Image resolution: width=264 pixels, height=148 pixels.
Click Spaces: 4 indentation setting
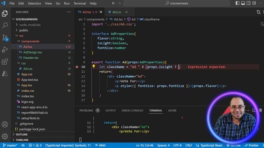(163, 145)
